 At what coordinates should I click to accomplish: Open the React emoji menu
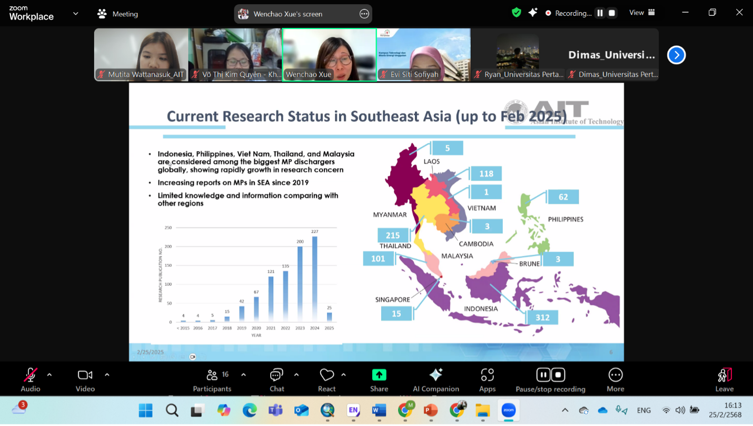tap(326, 380)
